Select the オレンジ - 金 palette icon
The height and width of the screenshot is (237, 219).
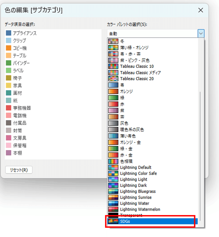[x=113, y=142]
